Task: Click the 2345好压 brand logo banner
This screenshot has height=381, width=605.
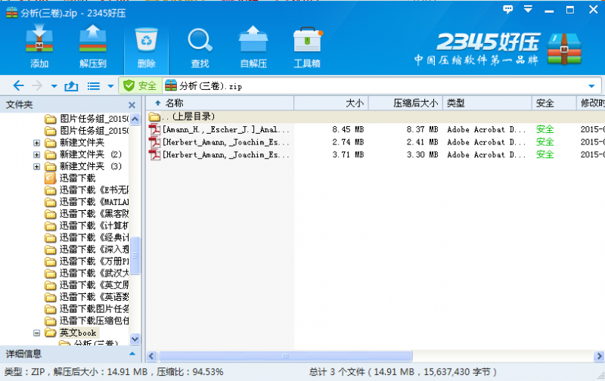Action: (498, 48)
